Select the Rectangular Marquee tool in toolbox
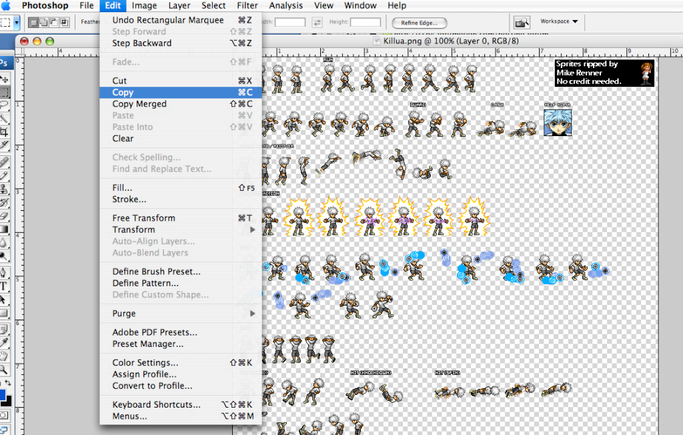Viewport: 683px width, 435px height. click(5, 92)
